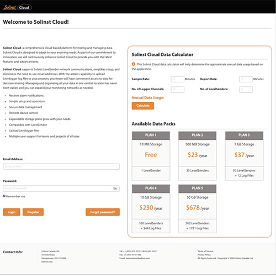The height and width of the screenshot is (277, 276).
Task: Focus the Report Rate minutes field
Action: point(246,79)
